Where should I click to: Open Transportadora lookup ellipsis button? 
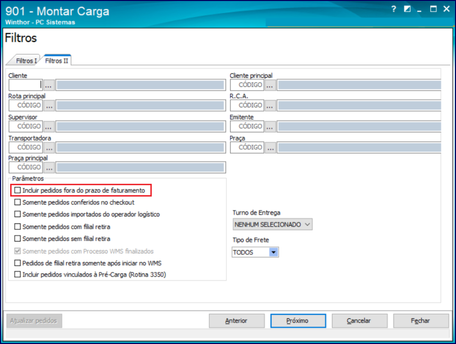49,147
